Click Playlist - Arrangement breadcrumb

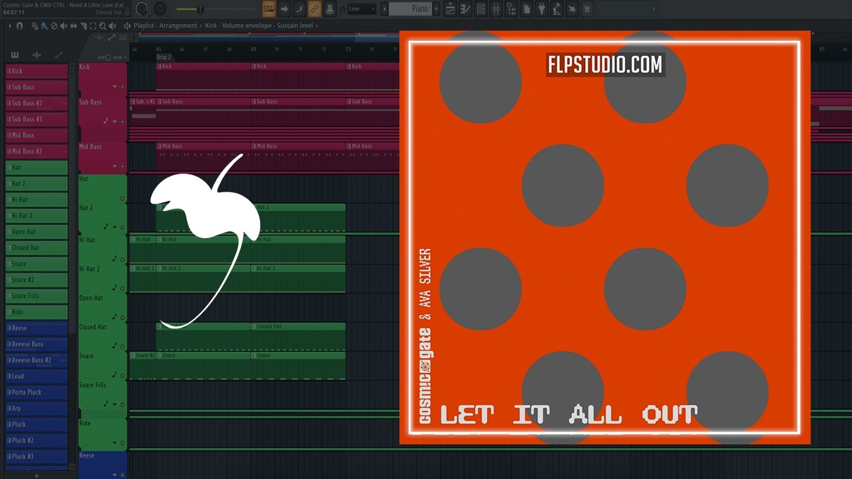click(x=165, y=26)
